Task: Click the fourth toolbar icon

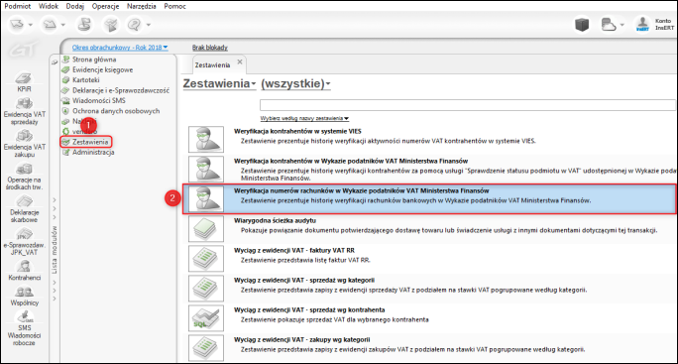Action: click(110, 25)
